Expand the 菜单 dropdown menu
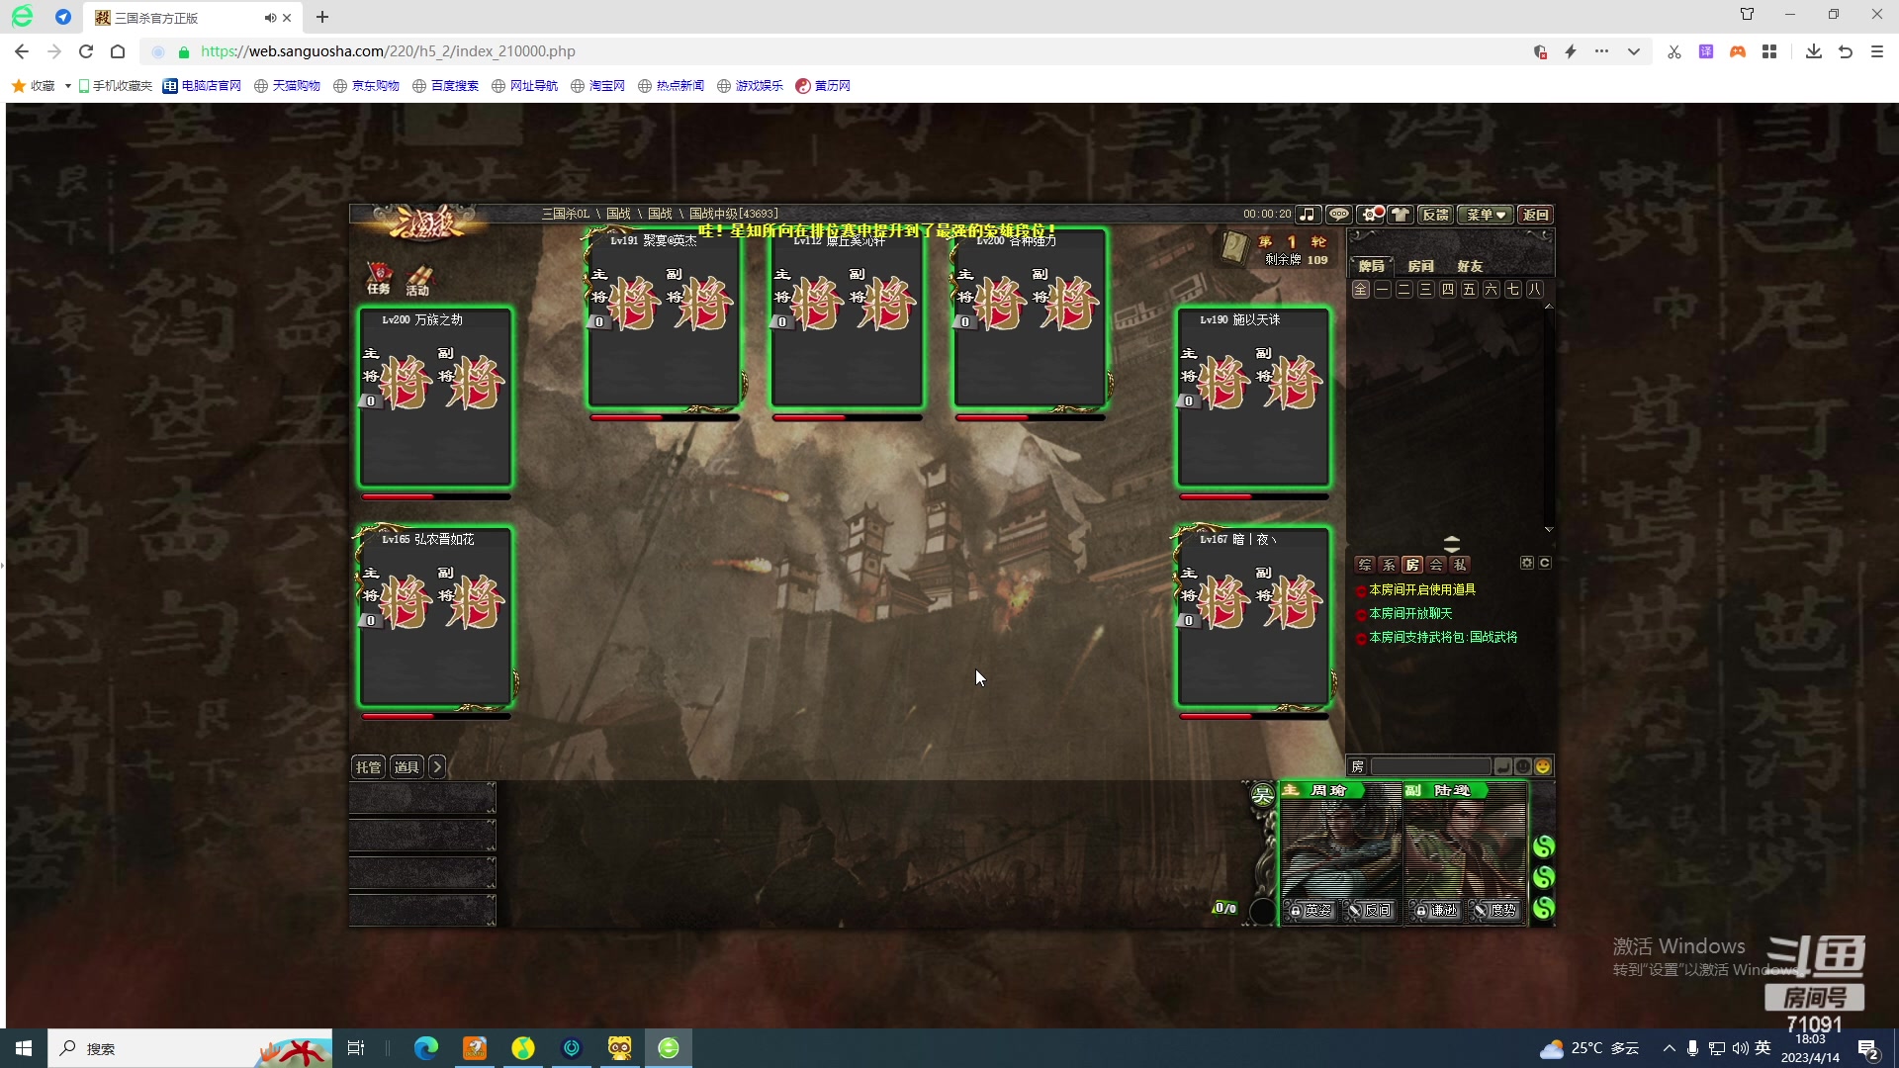Viewport: 1899px width, 1068px height. 1485,215
